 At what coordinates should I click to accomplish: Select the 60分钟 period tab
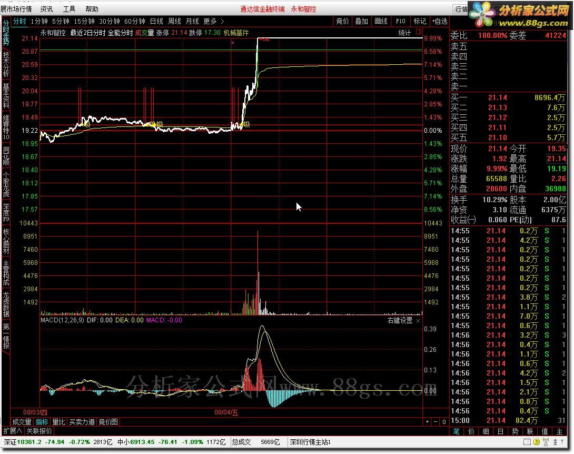pos(135,21)
